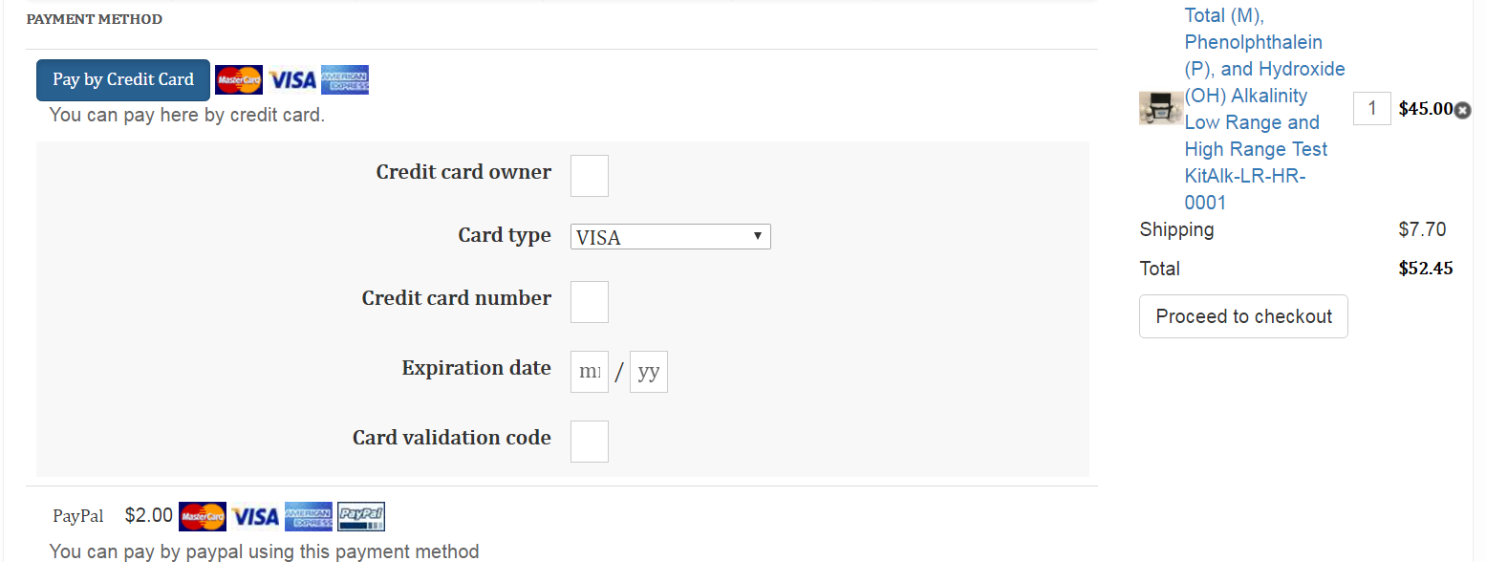Select Pay by Credit Card payment method
Screen dimensions: 1486x562
pyautogui.click(x=123, y=80)
